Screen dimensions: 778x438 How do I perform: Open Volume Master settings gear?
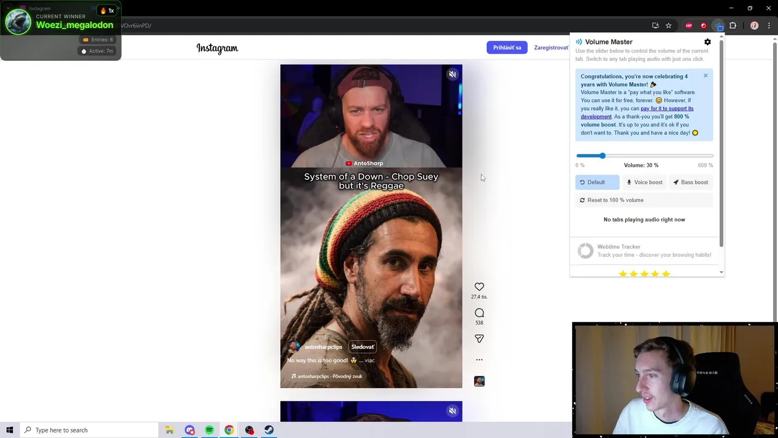point(707,42)
